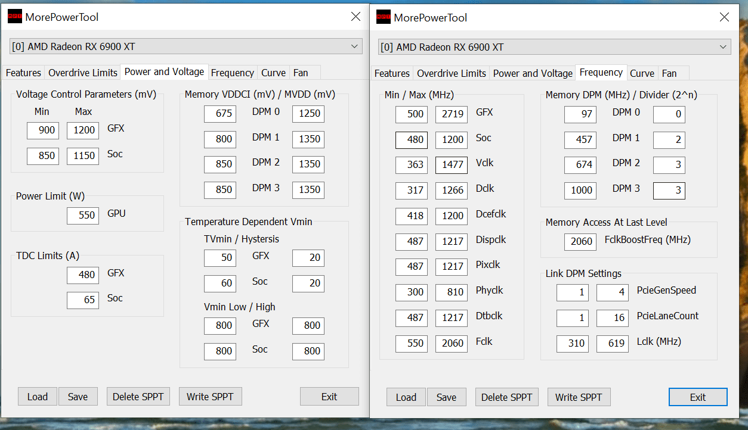Click GFX min frequency field 500
This screenshot has width=748, height=430.
click(x=412, y=114)
